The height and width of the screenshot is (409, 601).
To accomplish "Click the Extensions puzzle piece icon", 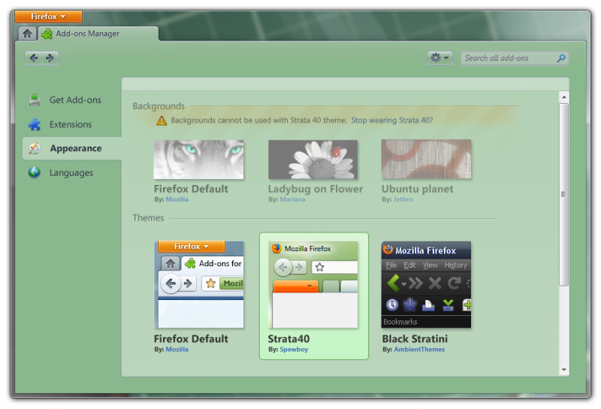I will point(35,125).
